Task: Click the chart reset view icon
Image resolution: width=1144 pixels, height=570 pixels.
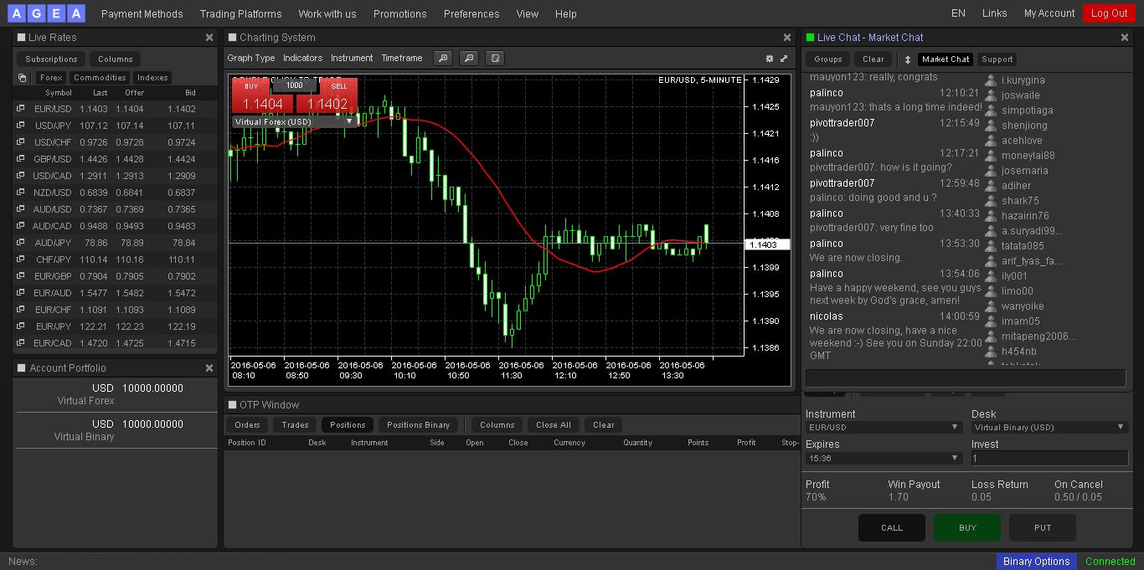Action: 495,59
